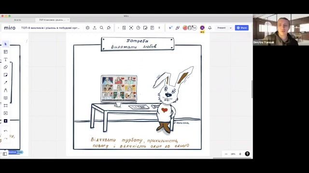This screenshot has width=309, height=173.
Task: Select the Comment tool
Action: 5,98
